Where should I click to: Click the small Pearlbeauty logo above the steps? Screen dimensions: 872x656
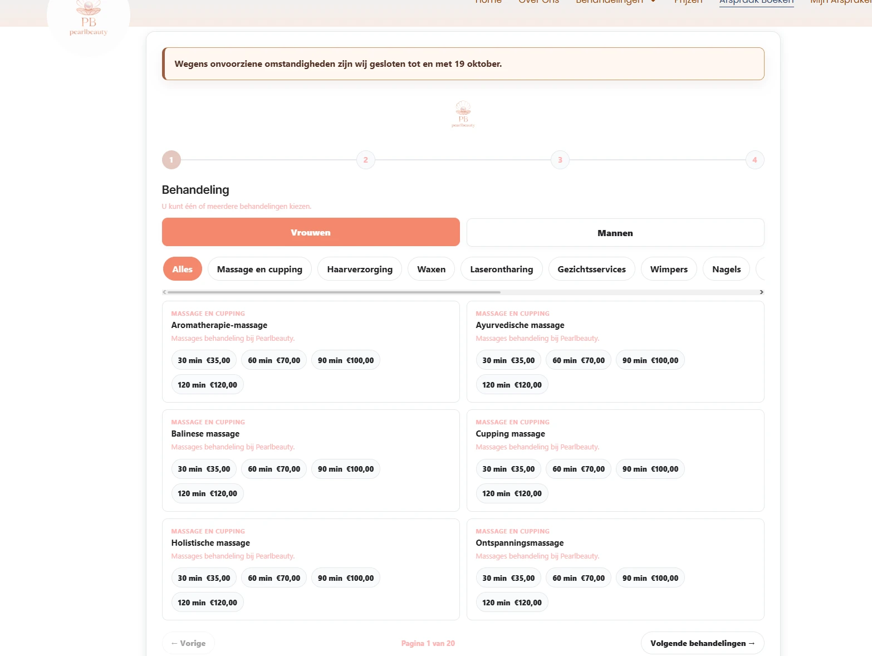coord(463,114)
